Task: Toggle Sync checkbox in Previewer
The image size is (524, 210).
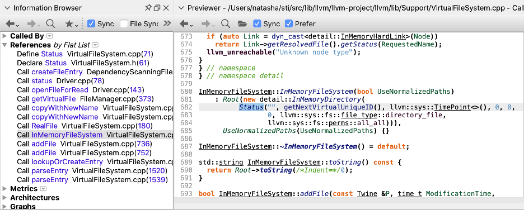Action: click(x=256, y=23)
